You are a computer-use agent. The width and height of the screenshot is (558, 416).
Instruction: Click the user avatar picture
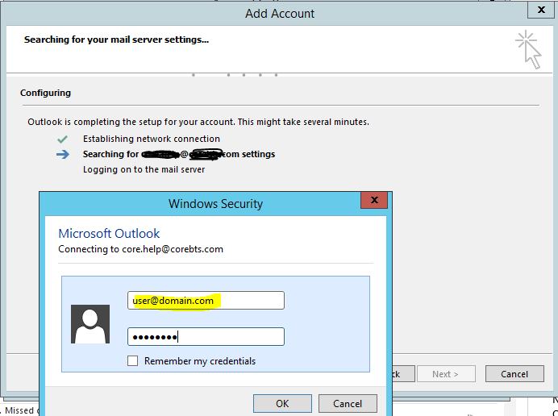tap(90, 324)
